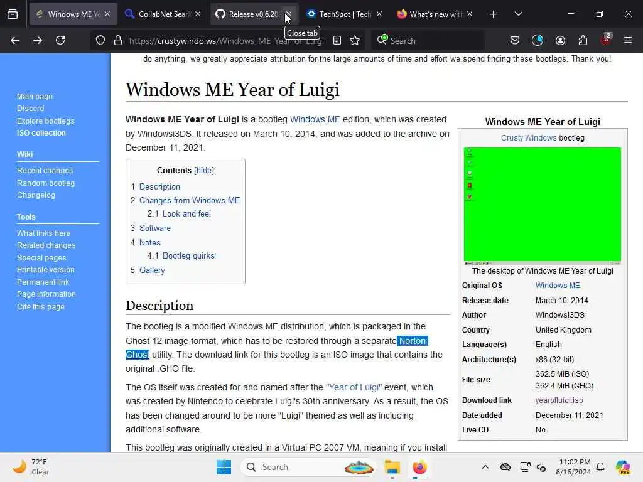The width and height of the screenshot is (643, 482).
Task: Jump to Gallery section in contents
Action: [x=152, y=270]
